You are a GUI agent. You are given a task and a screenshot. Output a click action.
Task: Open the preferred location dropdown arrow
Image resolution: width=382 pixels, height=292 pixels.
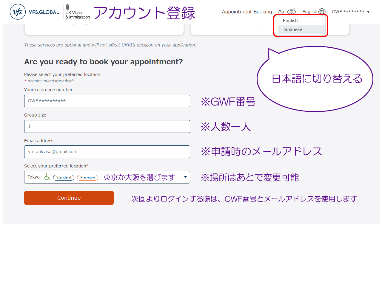pyautogui.click(x=185, y=177)
